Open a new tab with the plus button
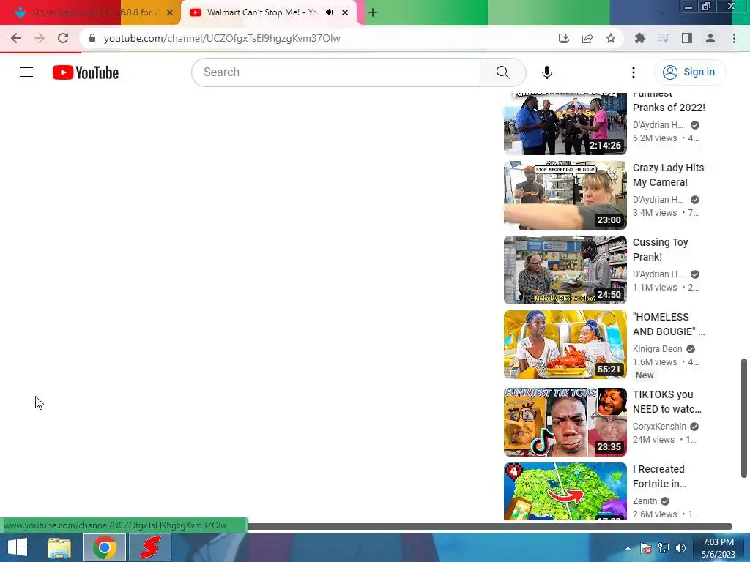 pyautogui.click(x=373, y=12)
